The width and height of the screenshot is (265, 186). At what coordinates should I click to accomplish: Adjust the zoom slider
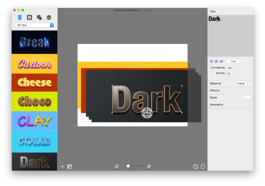click(128, 166)
